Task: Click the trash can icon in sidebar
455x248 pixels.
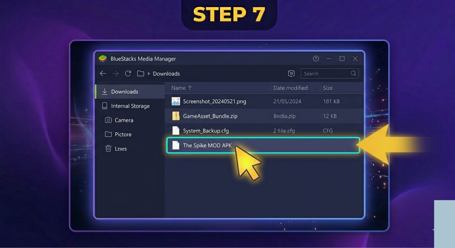Action: pos(108,149)
